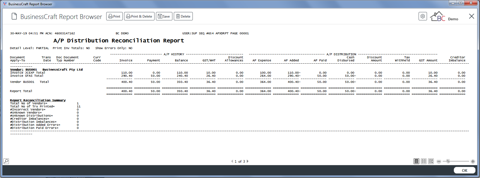Screen dimensions: 480x178
Task: Click the BusinessCraft icon in the title bar
Action: point(5,4)
